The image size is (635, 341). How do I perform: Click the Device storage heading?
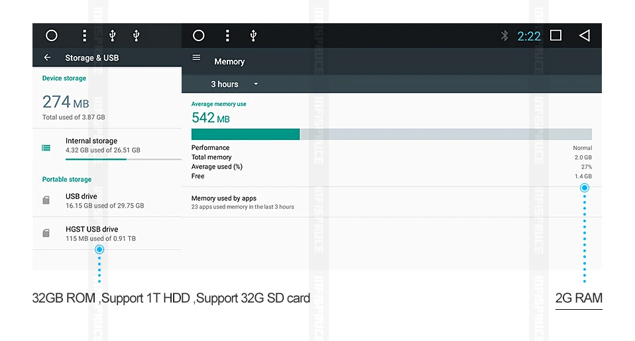pos(64,78)
